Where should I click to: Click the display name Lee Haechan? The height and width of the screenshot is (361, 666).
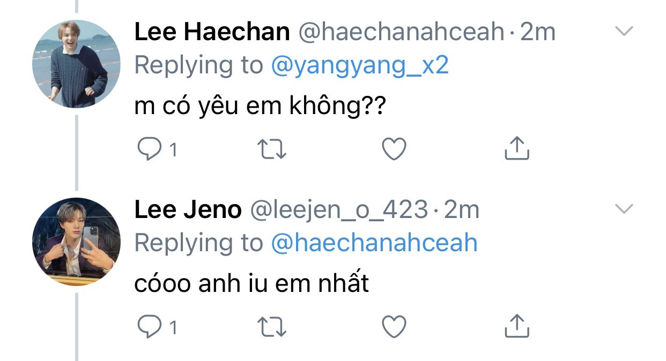[x=212, y=33]
